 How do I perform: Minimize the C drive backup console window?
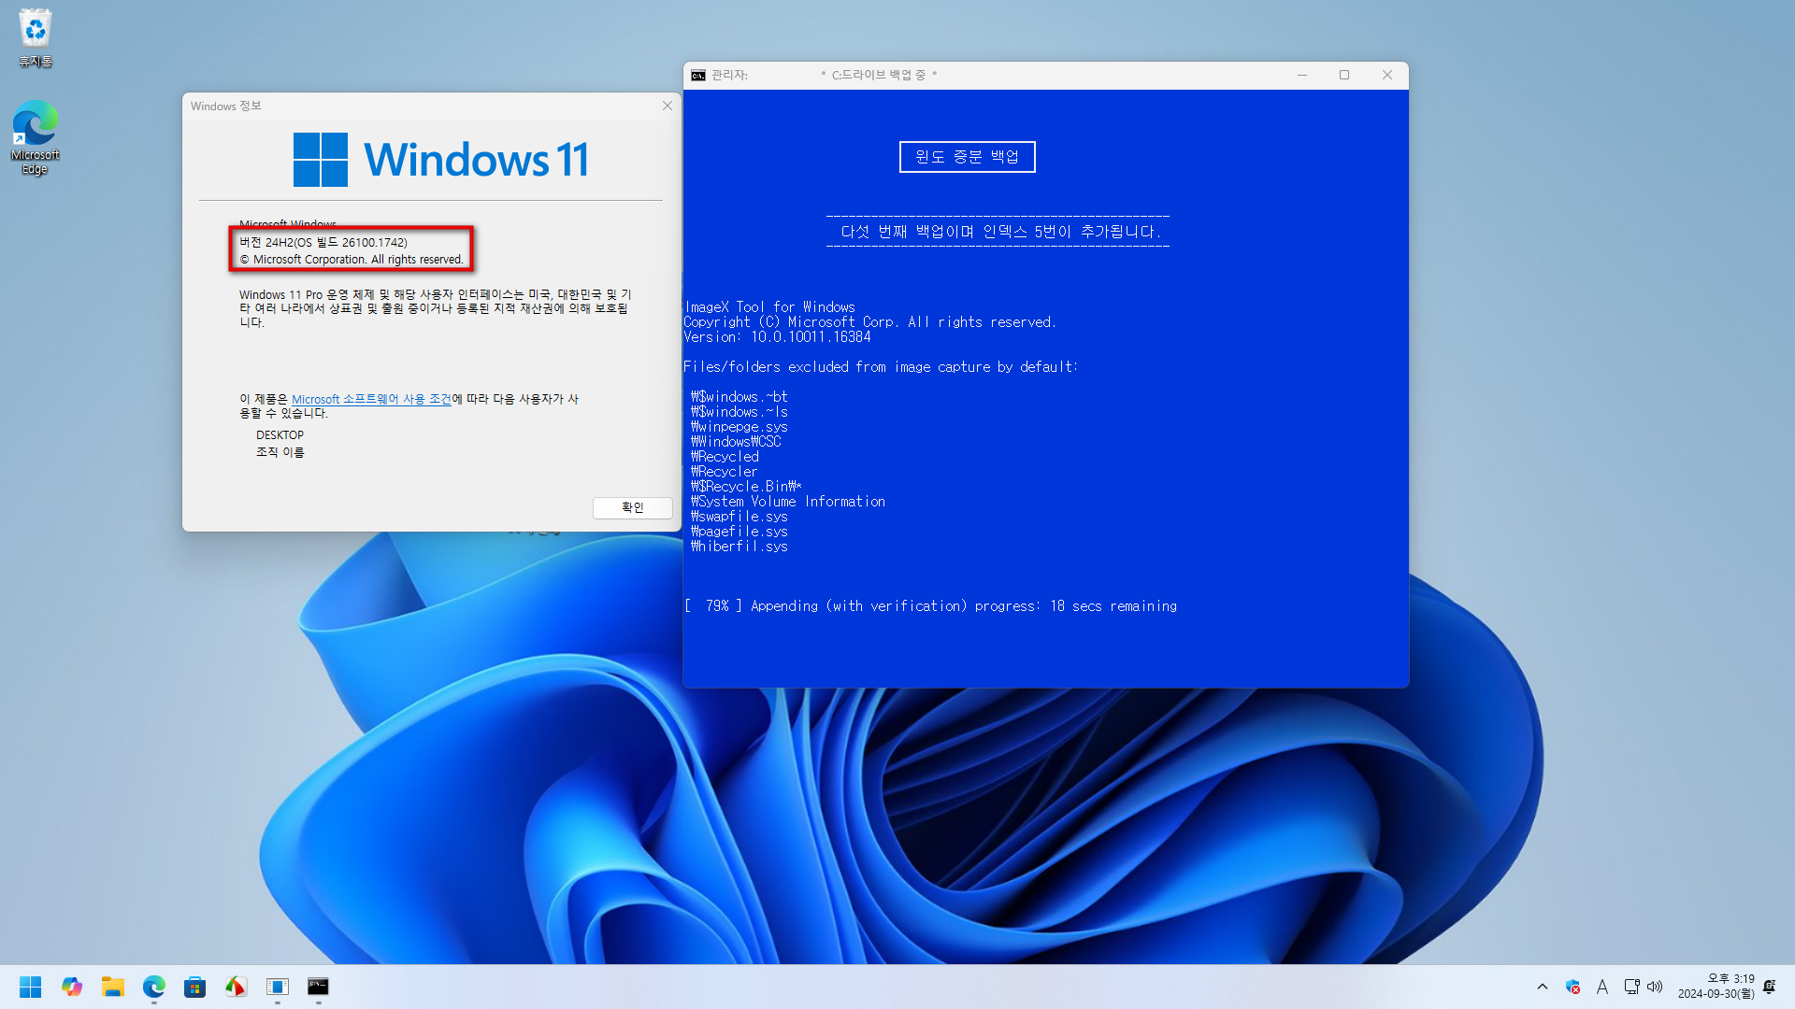pyautogui.click(x=1301, y=75)
